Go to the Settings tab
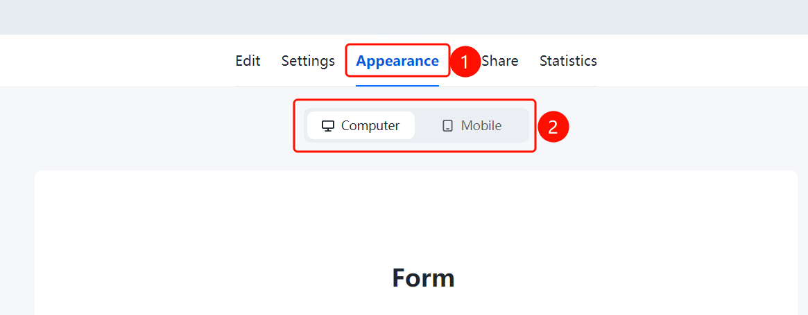The height and width of the screenshot is (315, 808). tap(308, 61)
